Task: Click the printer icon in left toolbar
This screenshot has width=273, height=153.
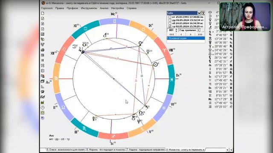Action: (43, 50)
